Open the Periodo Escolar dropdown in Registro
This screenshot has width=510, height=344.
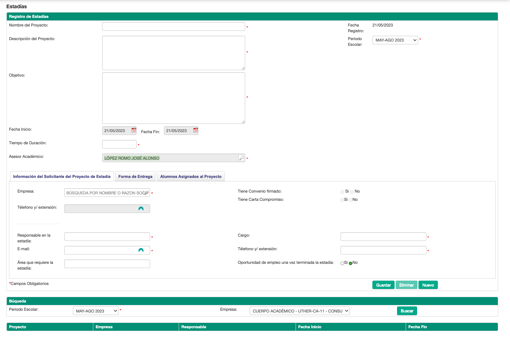coord(395,40)
